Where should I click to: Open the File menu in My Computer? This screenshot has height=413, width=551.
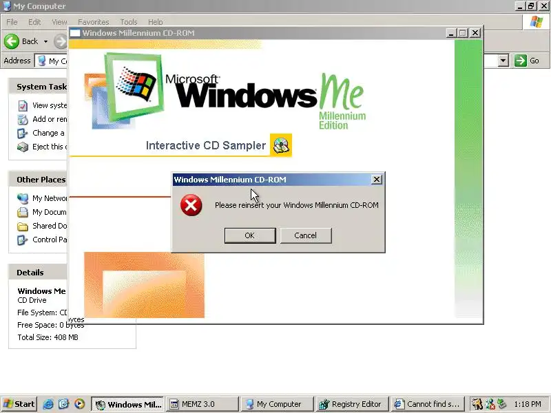(12, 22)
